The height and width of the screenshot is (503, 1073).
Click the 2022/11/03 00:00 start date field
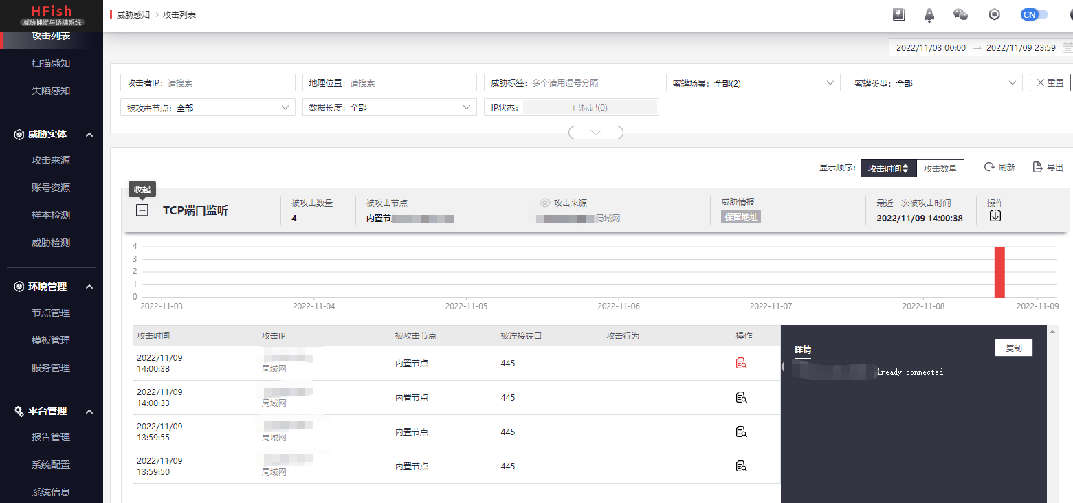(931, 48)
